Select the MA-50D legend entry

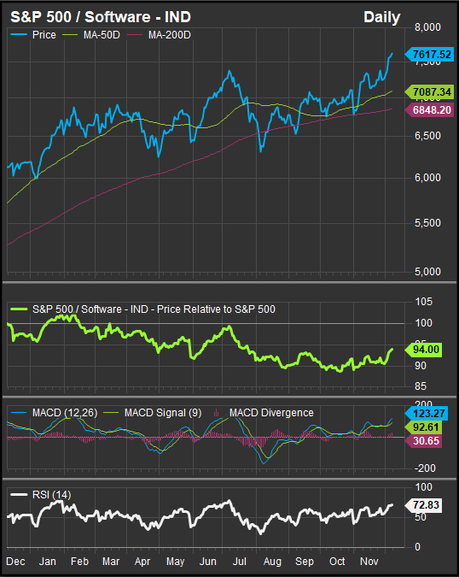point(91,35)
